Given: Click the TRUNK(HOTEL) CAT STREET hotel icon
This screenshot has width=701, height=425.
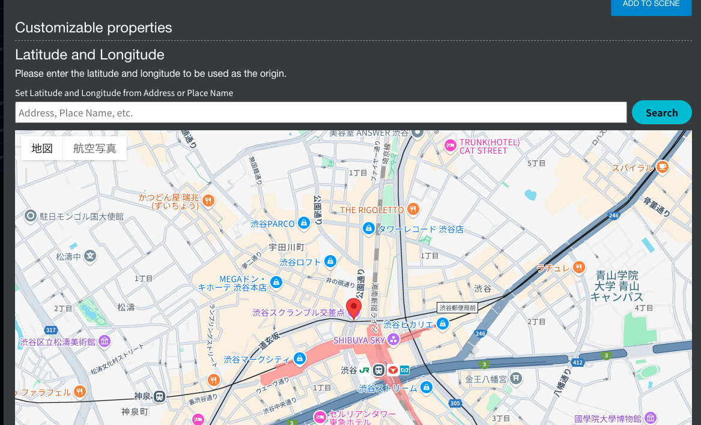Looking at the screenshot, I should pyautogui.click(x=450, y=145).
